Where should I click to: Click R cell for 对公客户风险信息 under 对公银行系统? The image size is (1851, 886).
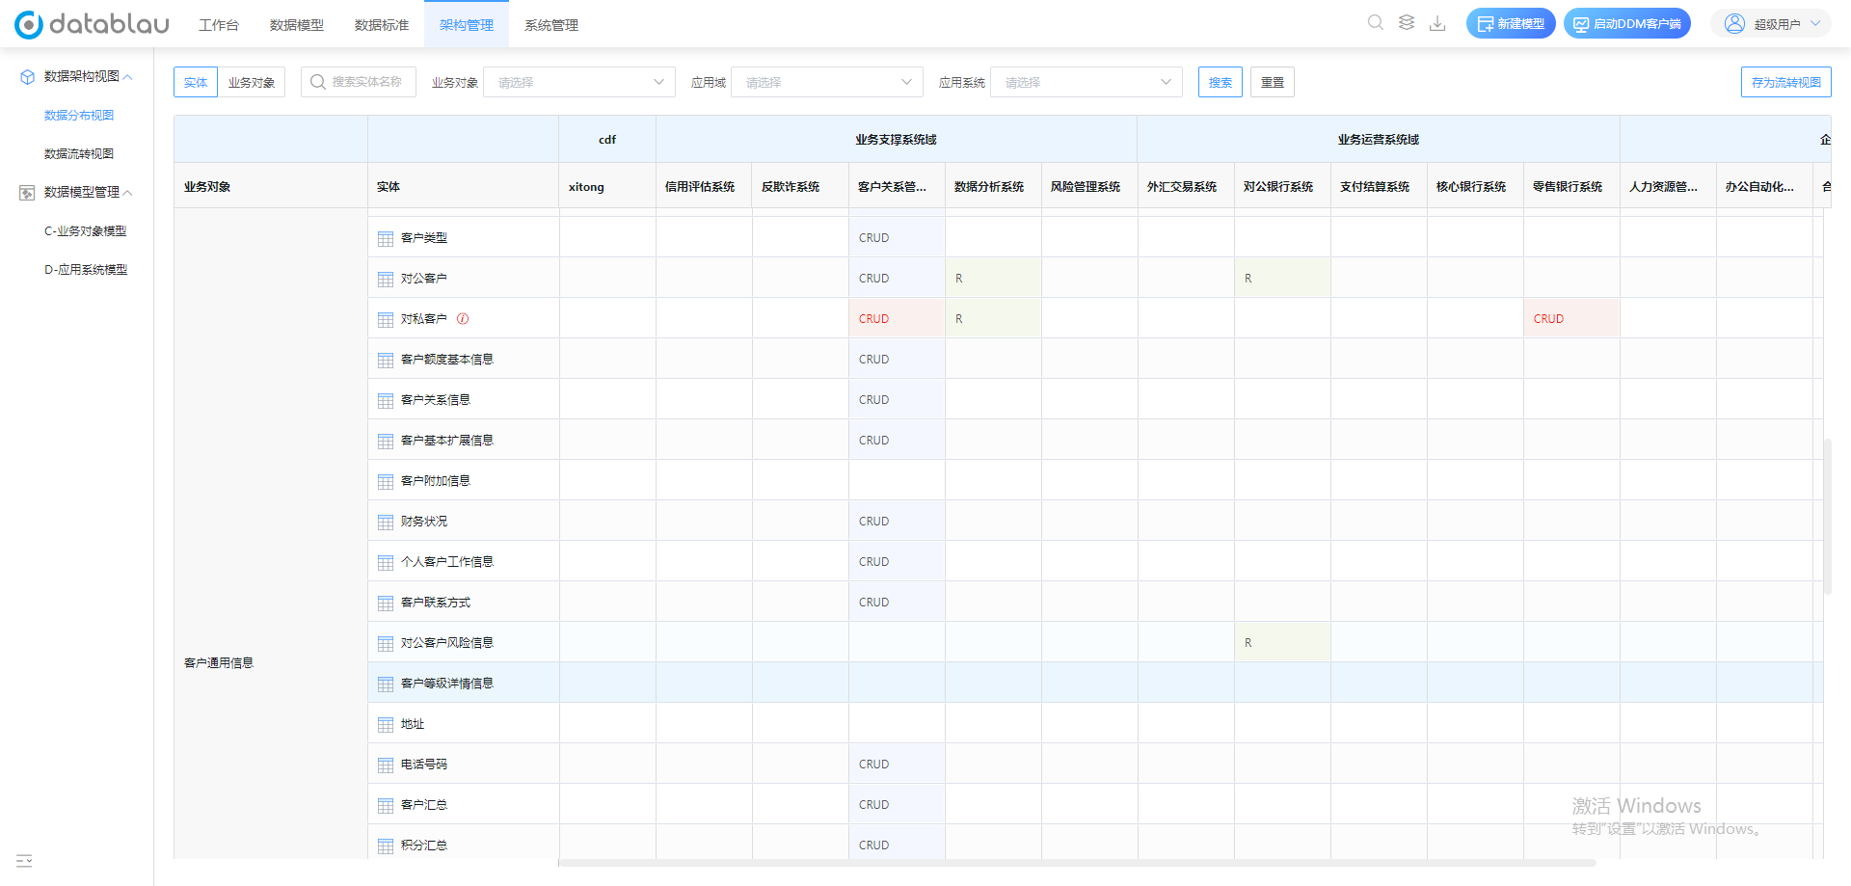click(x=1282, y=642)
